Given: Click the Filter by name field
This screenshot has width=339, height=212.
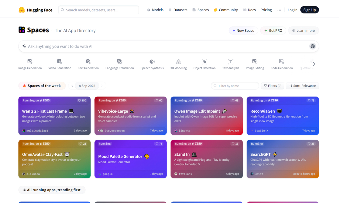Looking at the screenshot, I should pos(235,86).
